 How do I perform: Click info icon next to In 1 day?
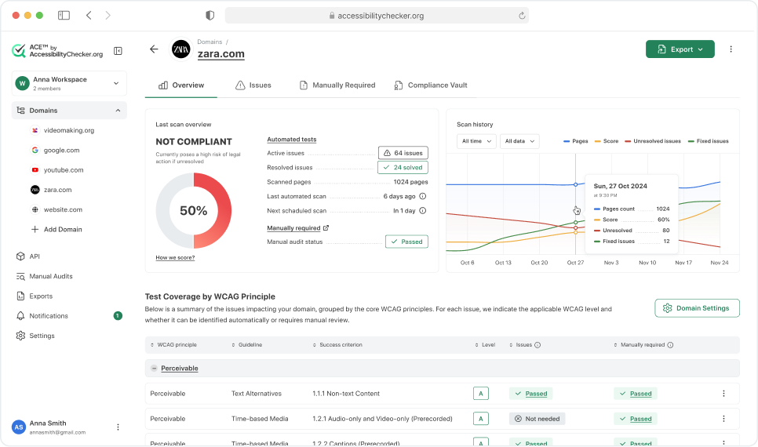[422, 211]
